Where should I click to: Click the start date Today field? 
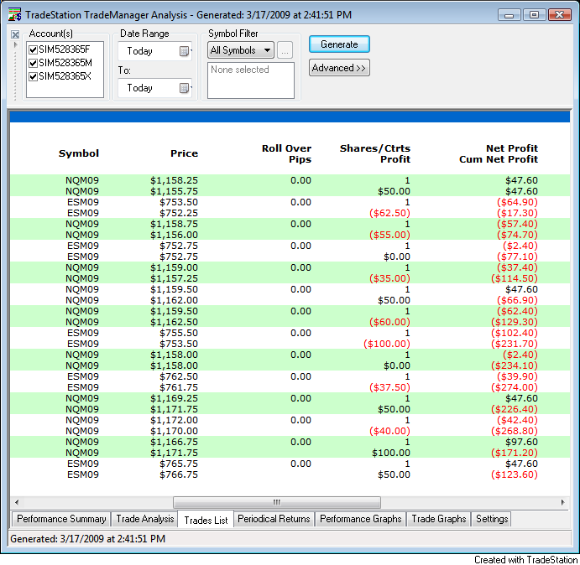pyautogui.click(x=154, y=51)
